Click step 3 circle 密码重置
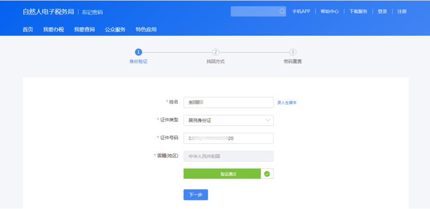 pyautogui.click(x=293, y=52)
